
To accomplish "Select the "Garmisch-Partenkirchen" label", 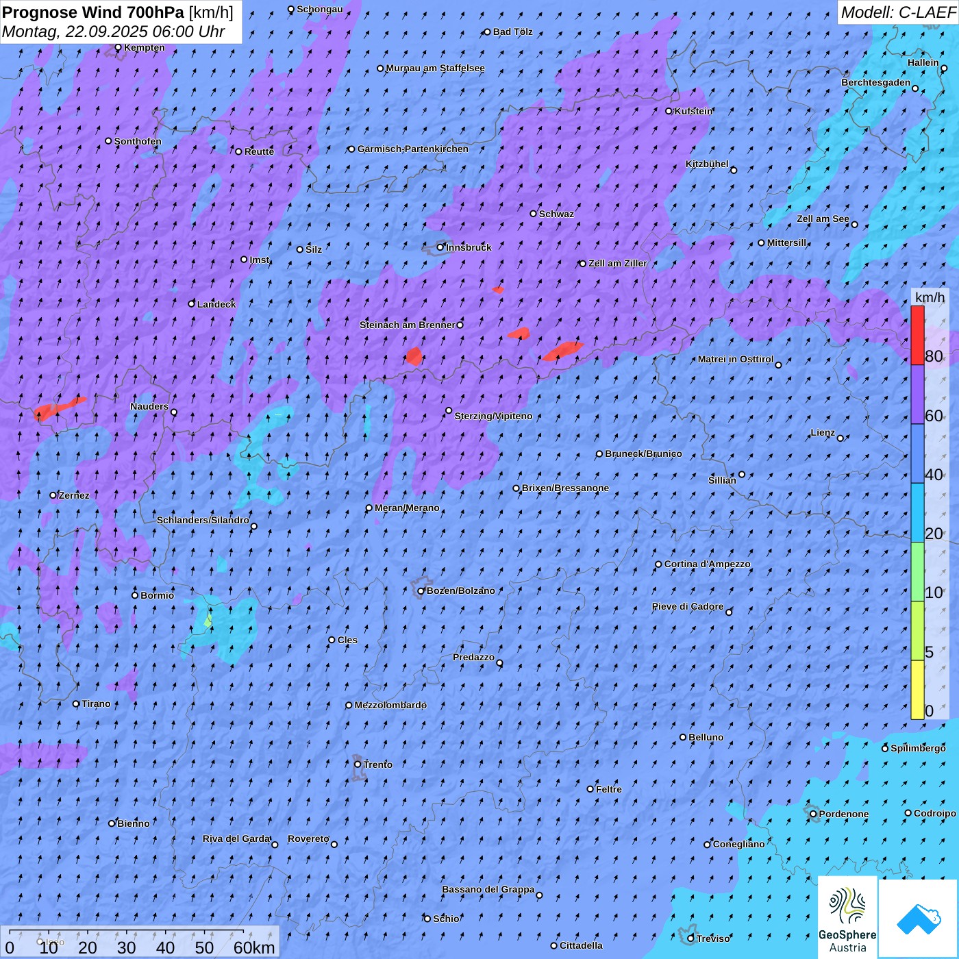I will [x=412, y=149].
